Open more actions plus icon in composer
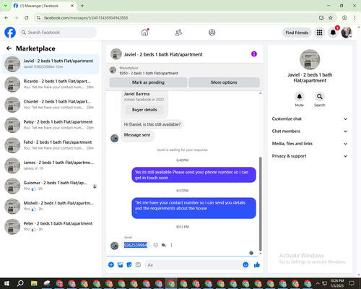This screenshot has height=289, width=361. tap(111, 265)
